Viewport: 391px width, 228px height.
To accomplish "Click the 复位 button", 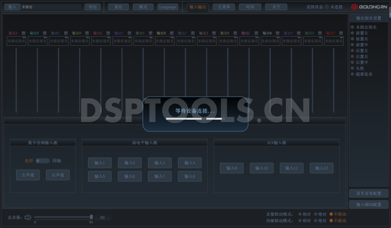I will point(118,7).
